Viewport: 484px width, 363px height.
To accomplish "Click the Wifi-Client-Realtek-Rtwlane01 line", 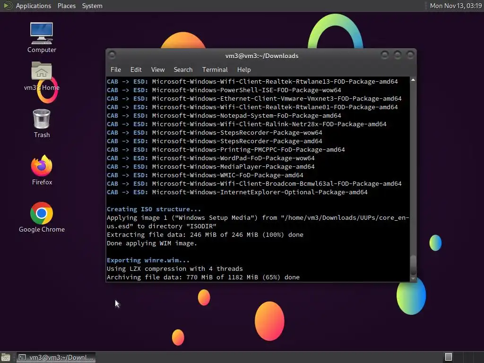I will (252, 107).
